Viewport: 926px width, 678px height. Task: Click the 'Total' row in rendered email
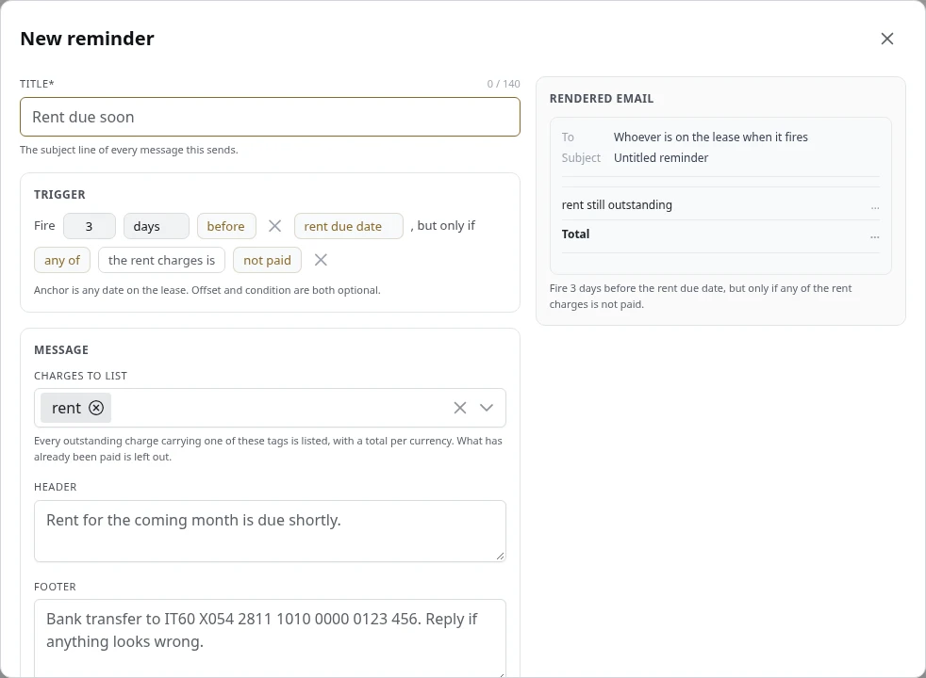719,234
